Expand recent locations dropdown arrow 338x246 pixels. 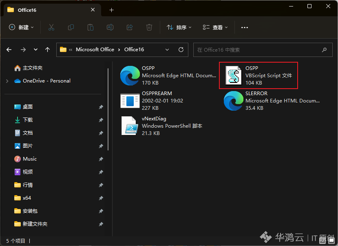[x=35, y=50]
